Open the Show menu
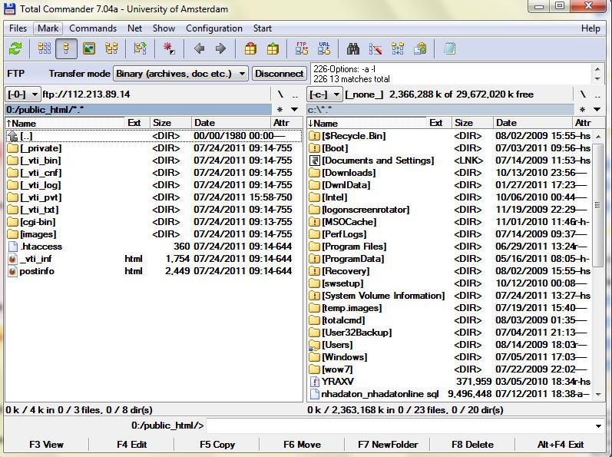Viewport: 612px width, 457px height. click(x=164, y=28)
